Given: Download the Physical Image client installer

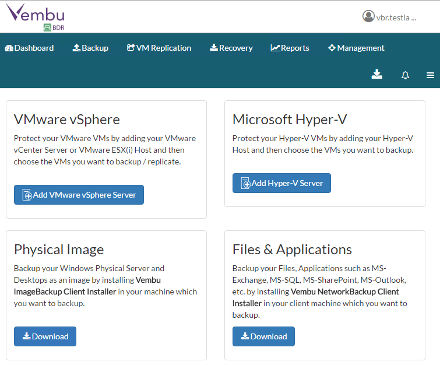Looking at the screenshot, I should pos(45,336).
